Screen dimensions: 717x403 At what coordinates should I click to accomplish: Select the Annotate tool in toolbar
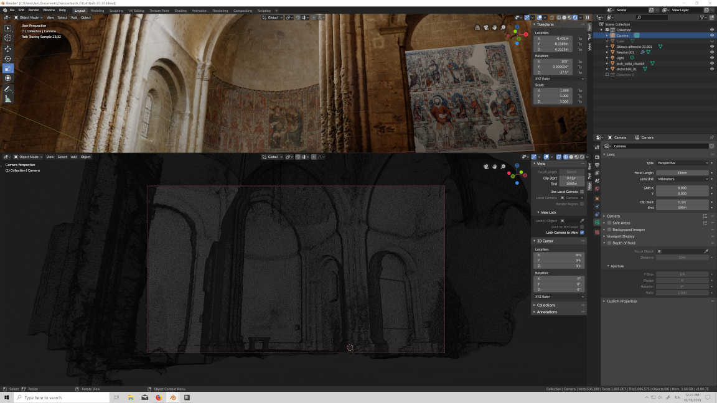pos(8,89)
